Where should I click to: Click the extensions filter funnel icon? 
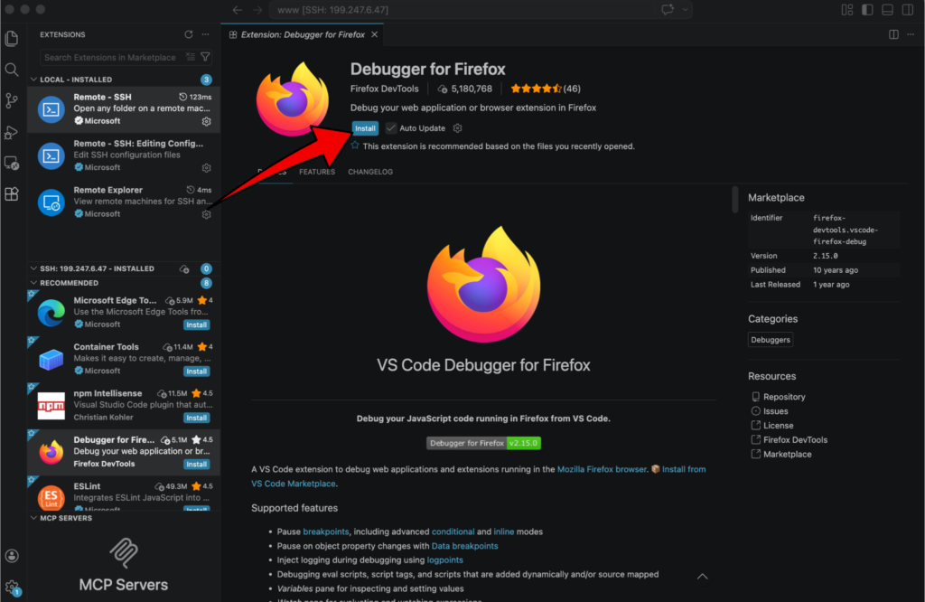205,57
